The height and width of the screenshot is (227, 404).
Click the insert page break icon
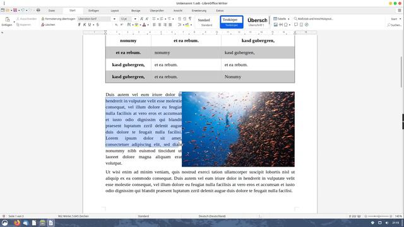280,25
